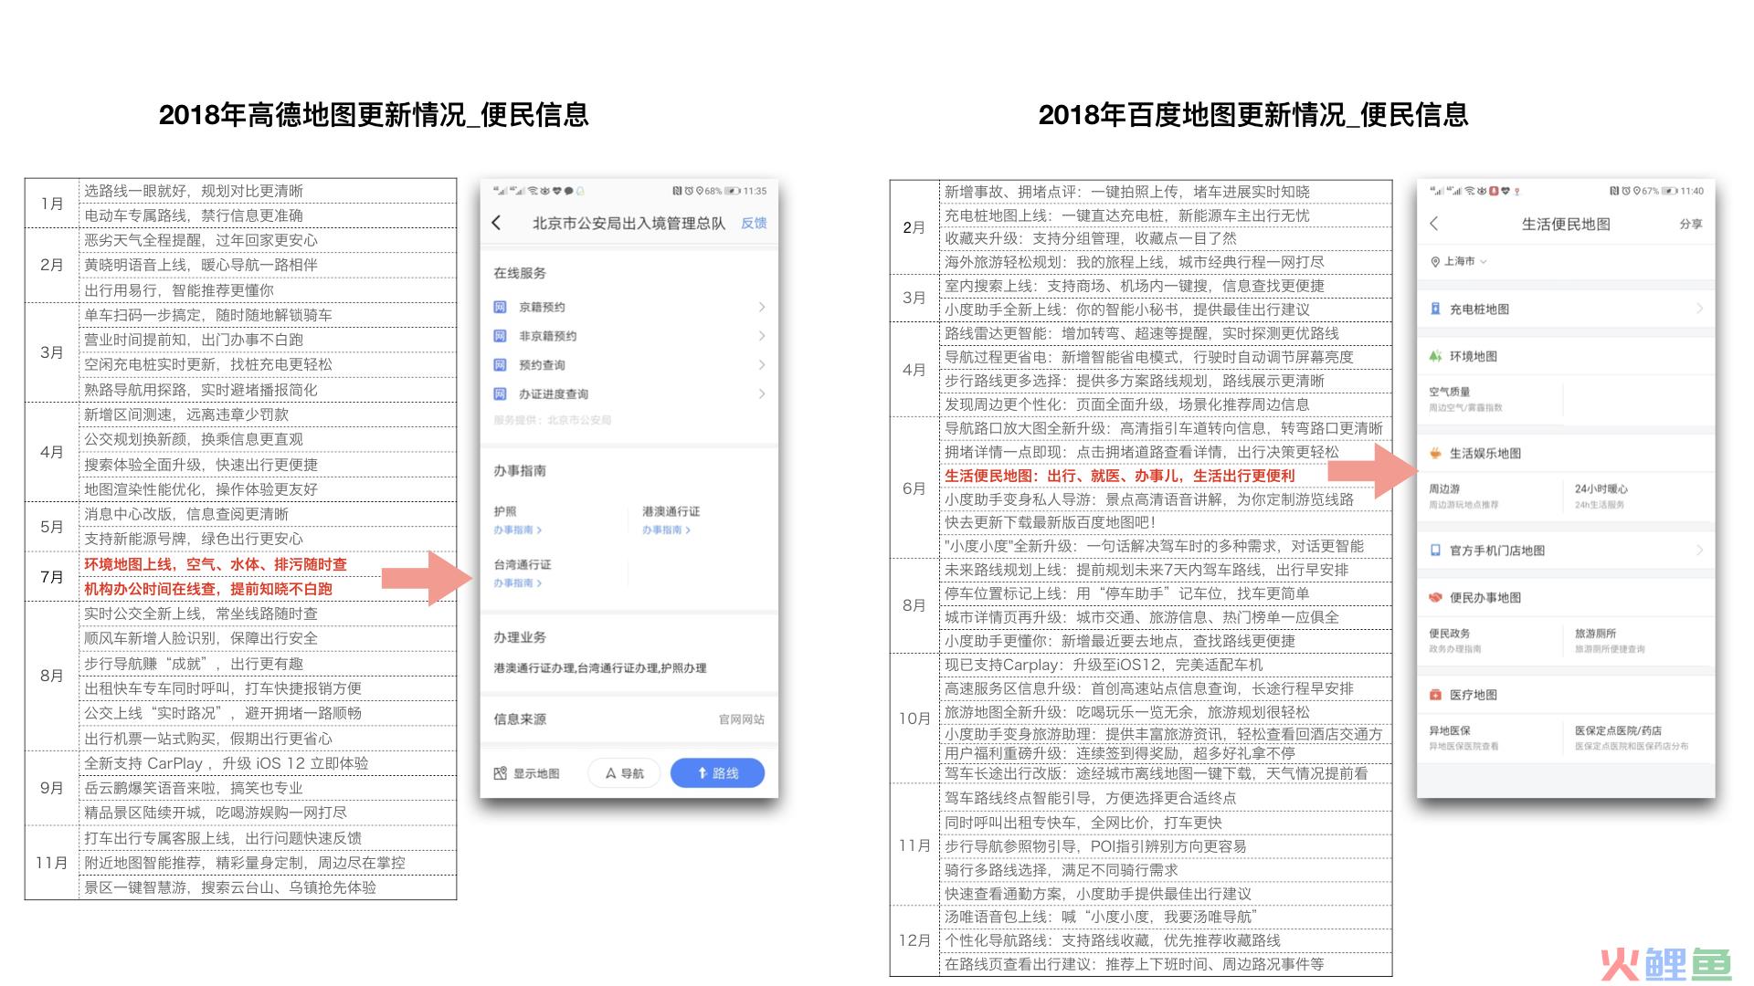Expand 充电桩地图 row chevron
Screen dimensions: 1754x986
pyautogui.click(x=1699, y=309)
